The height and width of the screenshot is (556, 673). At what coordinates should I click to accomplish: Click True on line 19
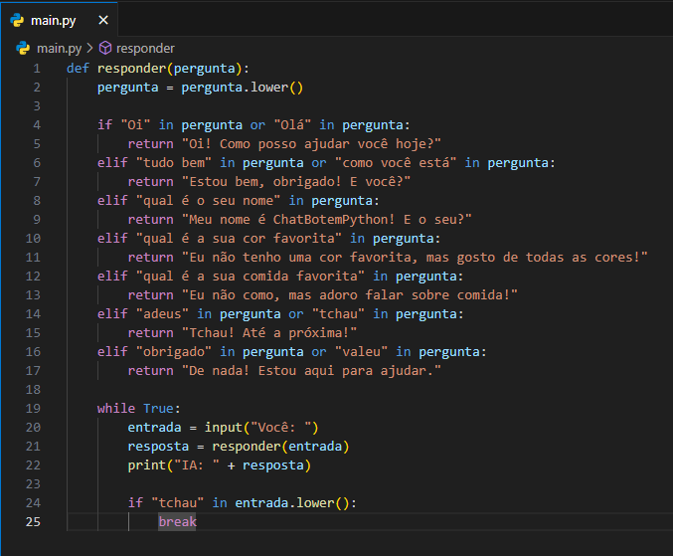(158, 409)
